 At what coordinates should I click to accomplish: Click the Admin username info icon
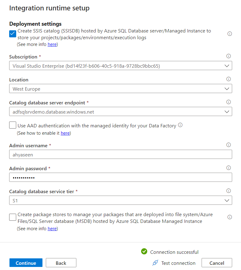(228, 145)
